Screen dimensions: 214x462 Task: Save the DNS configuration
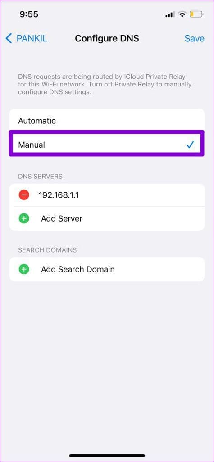(194, 39)
